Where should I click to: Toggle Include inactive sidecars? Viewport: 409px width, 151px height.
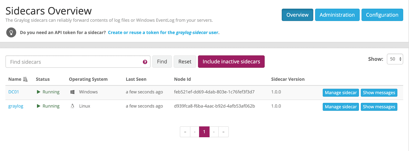[231, 62]
